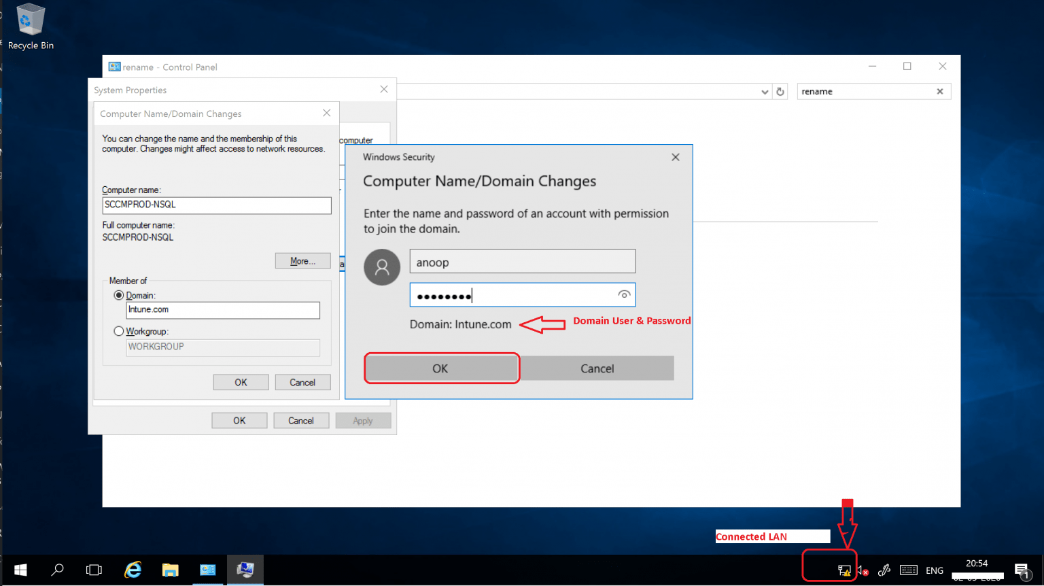This screenshot has width=1044, height=586.
Task: Reveal the password with the eye toggle
Action: tap(623, 294)
